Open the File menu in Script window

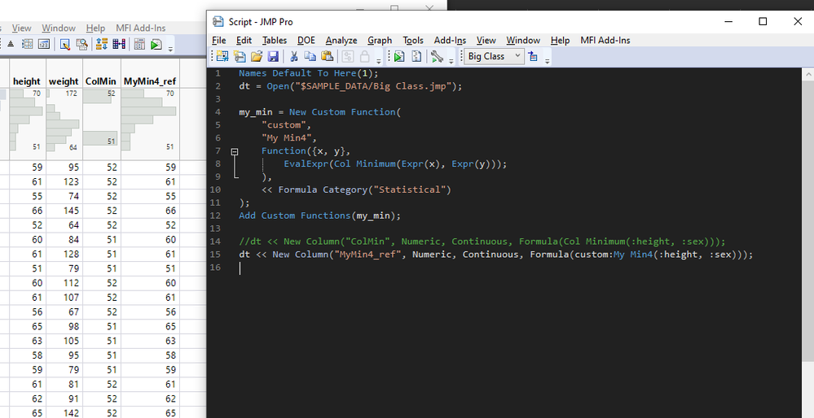click(x=219, y=41)
